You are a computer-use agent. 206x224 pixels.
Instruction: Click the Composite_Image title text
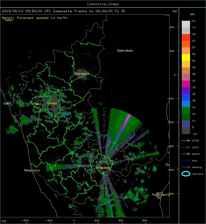click(103, 4)
